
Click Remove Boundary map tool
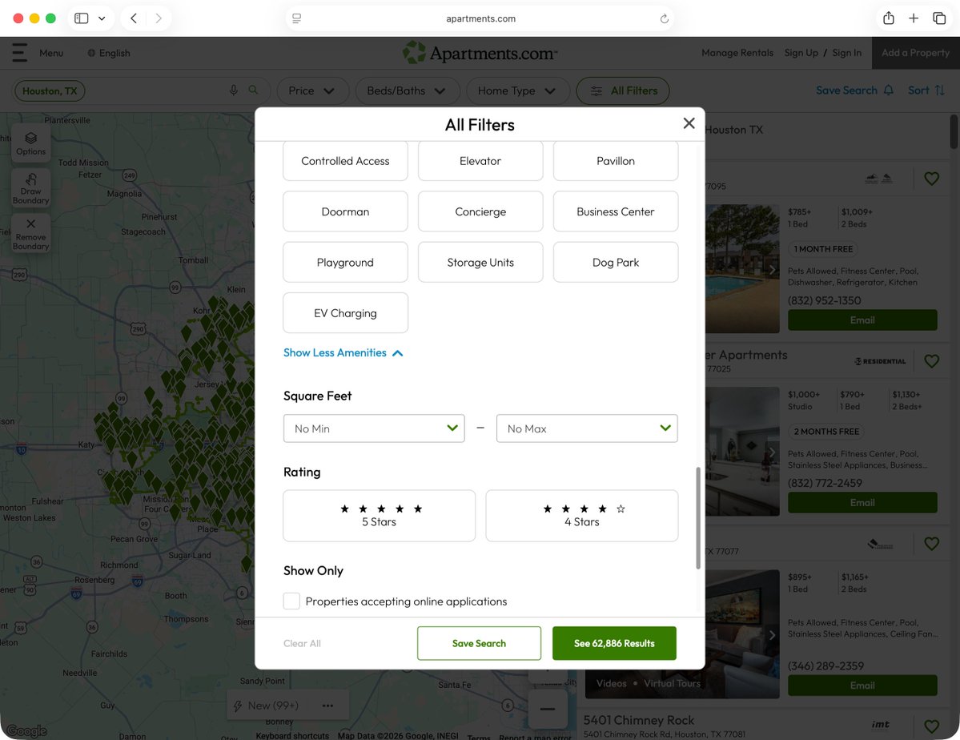[30, 234]
